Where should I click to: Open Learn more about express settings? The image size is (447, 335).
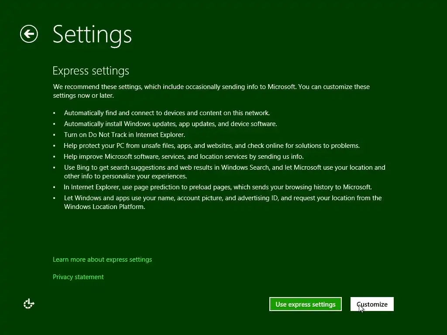point(102,260)
